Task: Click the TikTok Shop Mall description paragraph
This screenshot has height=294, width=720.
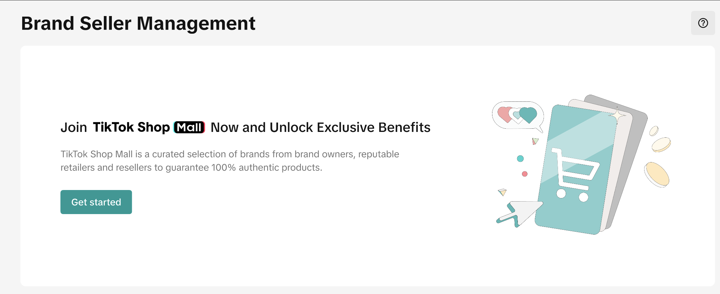Action: (230, 161)
